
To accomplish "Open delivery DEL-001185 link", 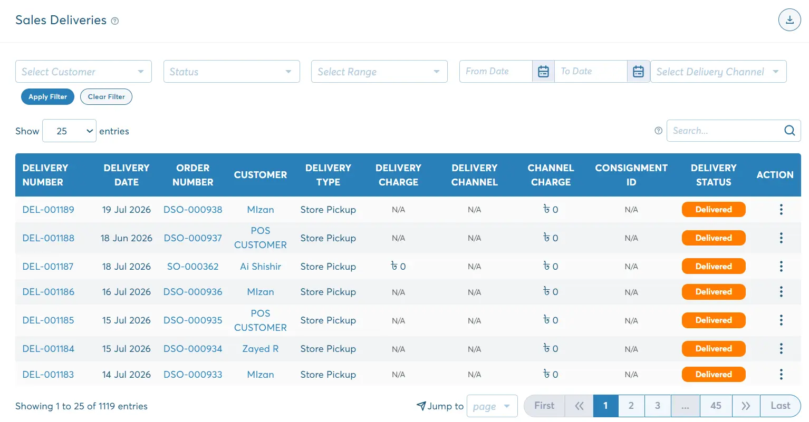I will point(48,320).
